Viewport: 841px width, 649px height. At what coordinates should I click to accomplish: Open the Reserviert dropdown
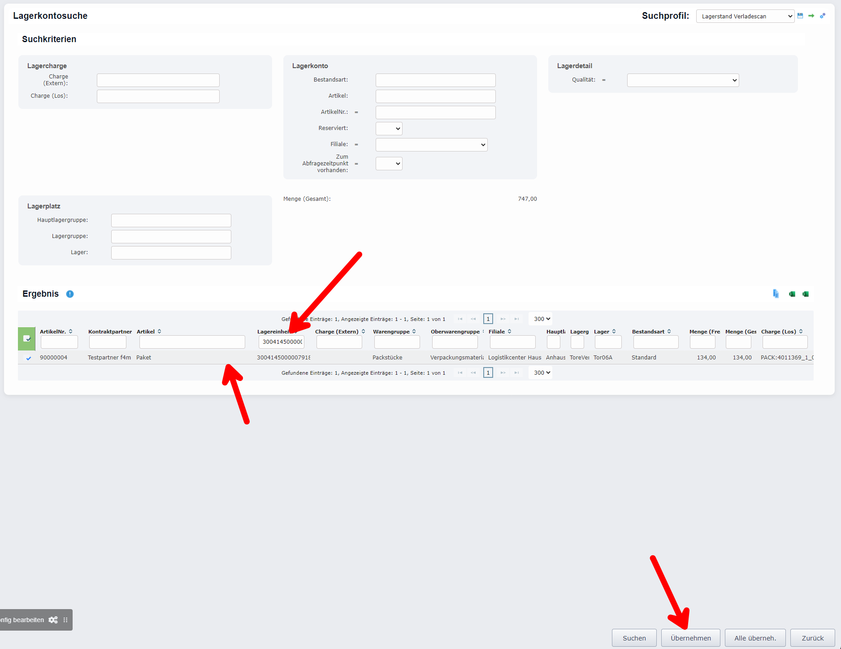pos(389,129)
